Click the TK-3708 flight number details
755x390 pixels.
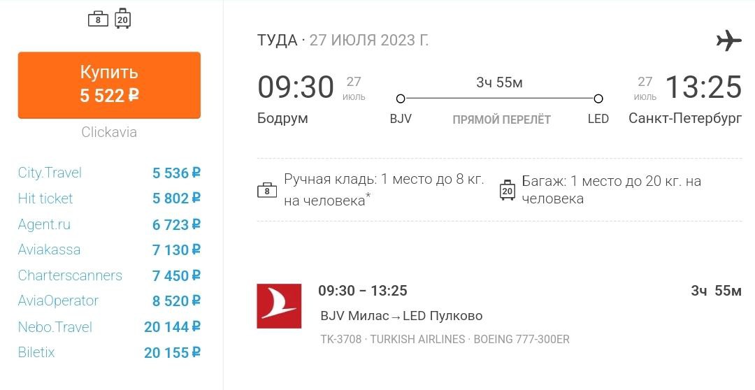point(340,340)
